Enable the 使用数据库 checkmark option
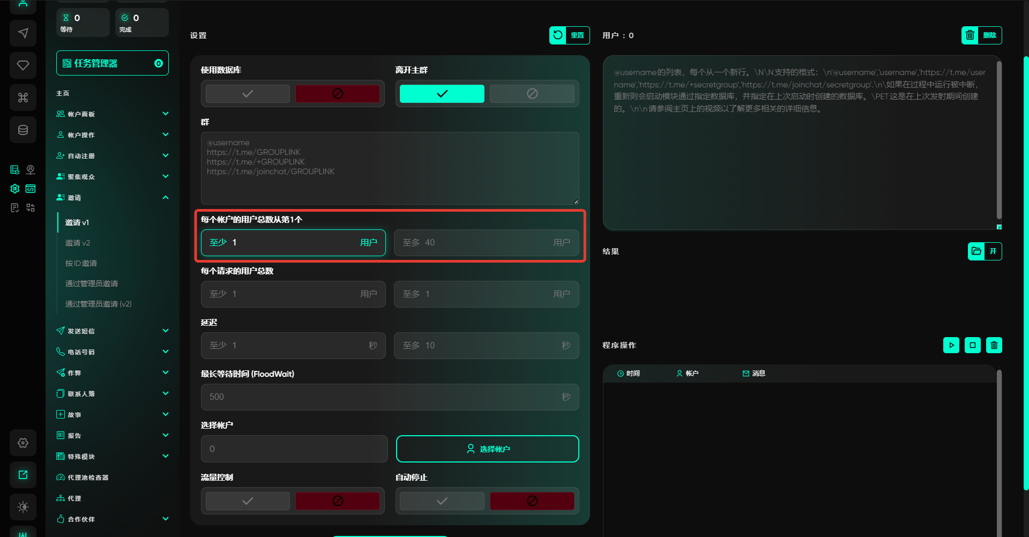 [248, 94]
